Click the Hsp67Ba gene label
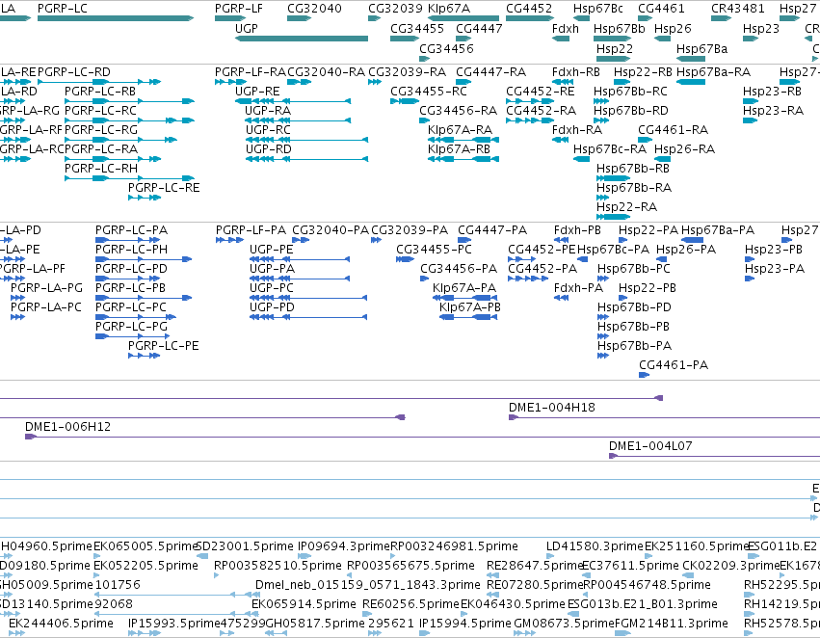This screenshot has width=820, height=638. pyautogui.click(x=701, y=48)
